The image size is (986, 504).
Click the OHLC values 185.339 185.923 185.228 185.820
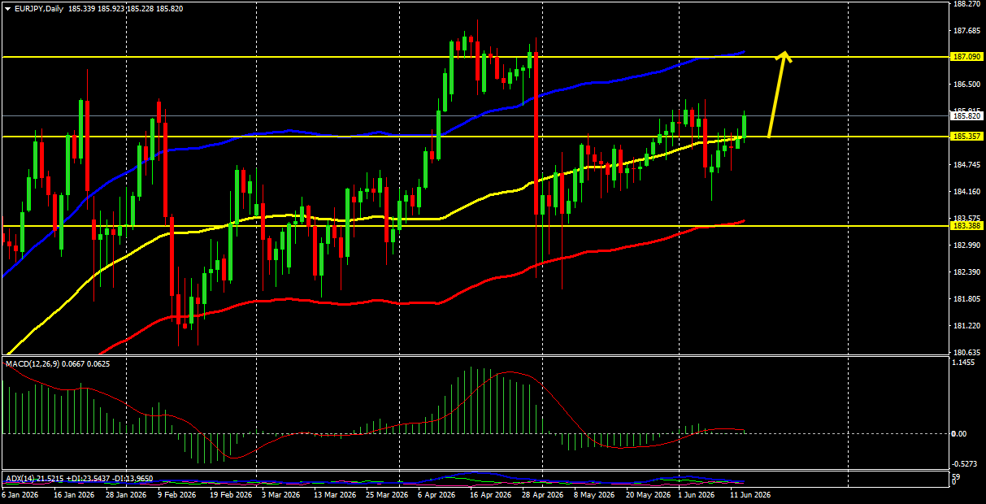(126, 8)
